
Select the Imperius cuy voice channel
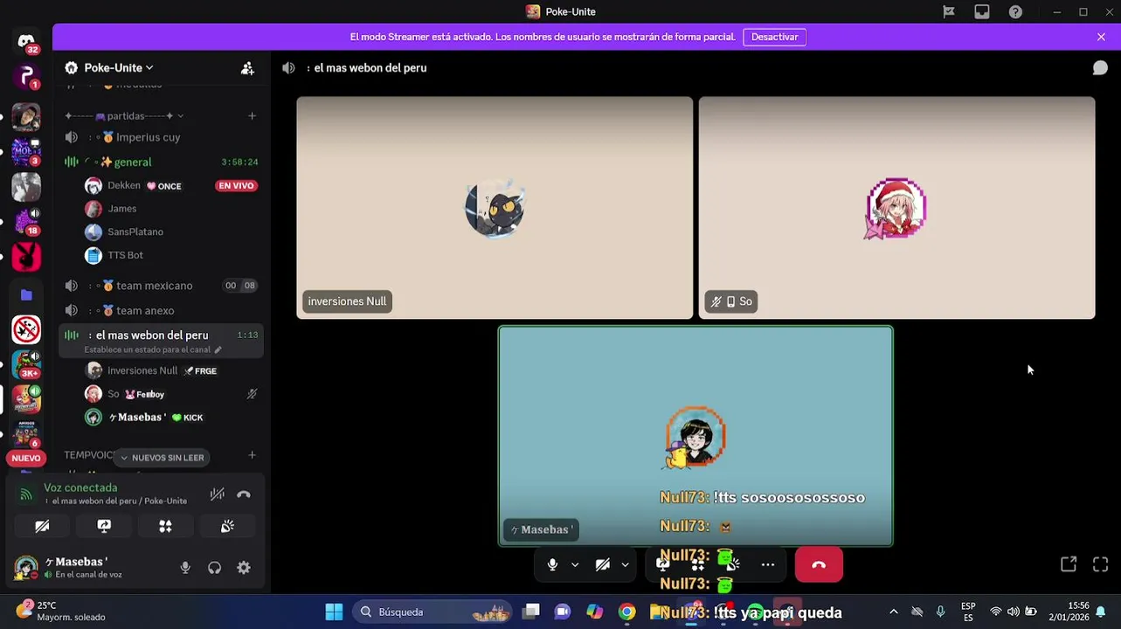[161, 137]
